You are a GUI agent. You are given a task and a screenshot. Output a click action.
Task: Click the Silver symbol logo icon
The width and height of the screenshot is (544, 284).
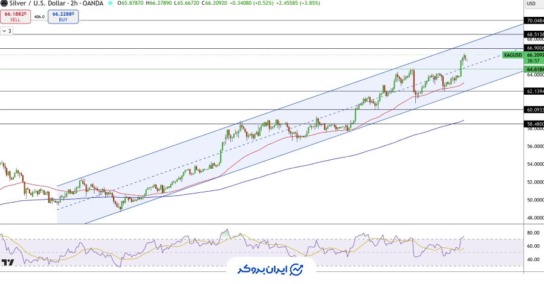(4, 3)
